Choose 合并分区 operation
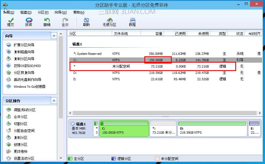Viewport: 265px width, 164px height. [17, 117]
